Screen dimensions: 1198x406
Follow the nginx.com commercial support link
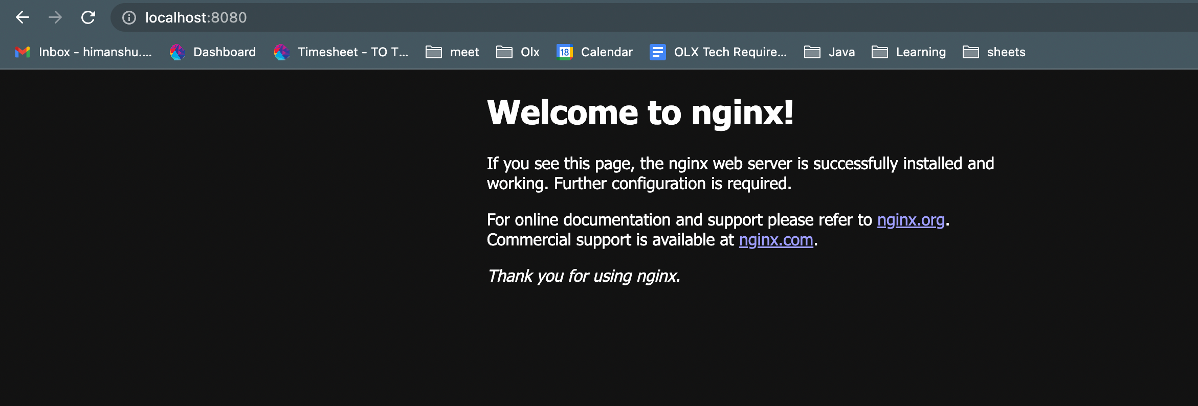pos(776,240)
